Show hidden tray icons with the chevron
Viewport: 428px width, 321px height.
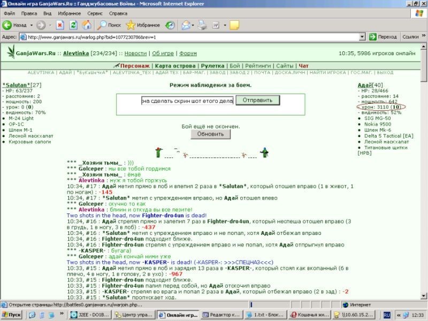399,315
